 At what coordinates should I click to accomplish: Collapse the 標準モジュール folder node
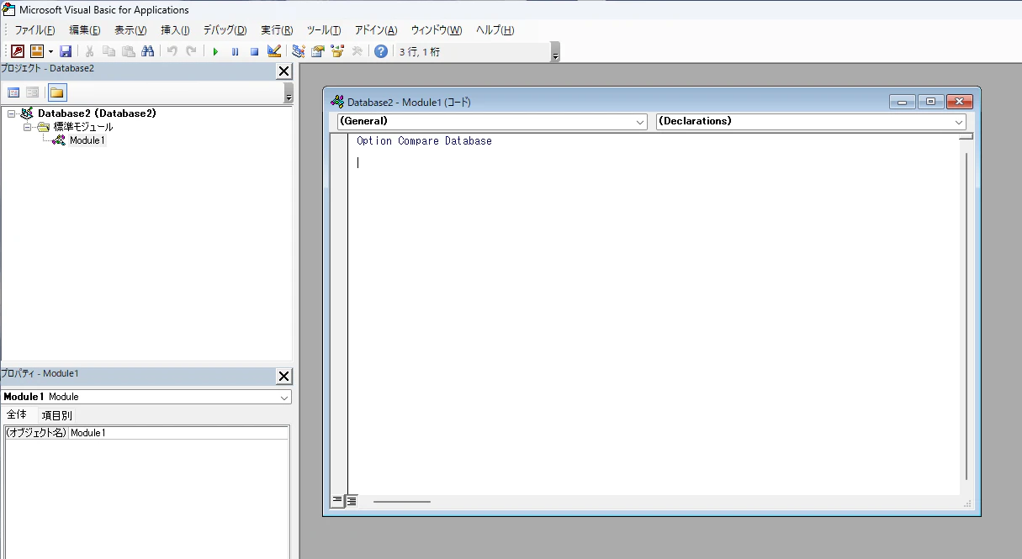coord(28,127)
